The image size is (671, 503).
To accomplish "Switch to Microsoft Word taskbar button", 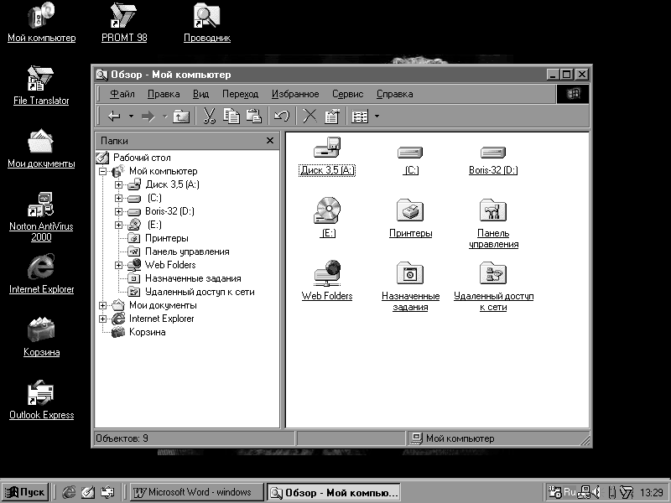I will coord(197,492).
